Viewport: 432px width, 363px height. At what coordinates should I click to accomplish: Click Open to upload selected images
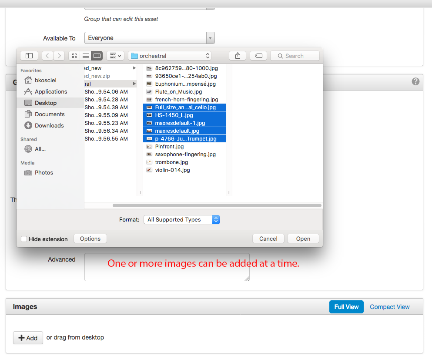(x=303, y=239)
